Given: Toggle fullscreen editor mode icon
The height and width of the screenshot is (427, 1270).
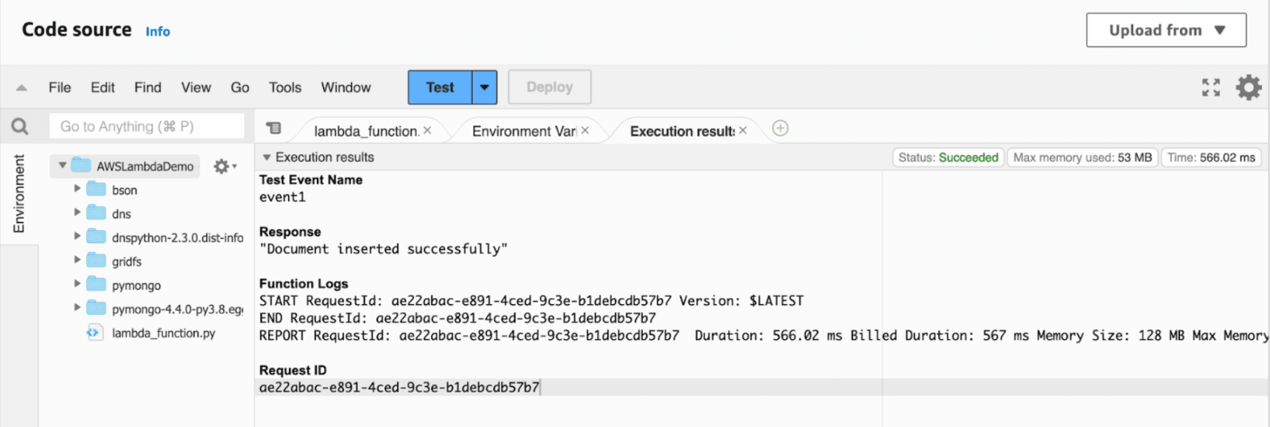Looking at the screenshot, I should (1211, 87).
